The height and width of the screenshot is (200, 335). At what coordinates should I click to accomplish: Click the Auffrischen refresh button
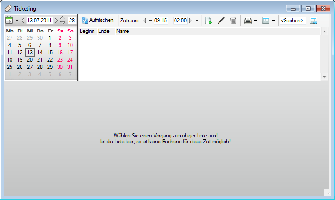click(x=97, y=21)
